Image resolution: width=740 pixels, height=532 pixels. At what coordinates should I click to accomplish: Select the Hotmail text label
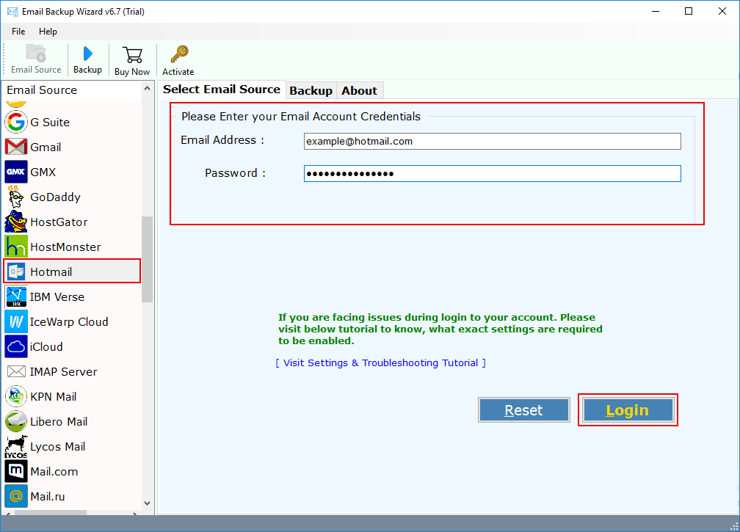point(51,272)
